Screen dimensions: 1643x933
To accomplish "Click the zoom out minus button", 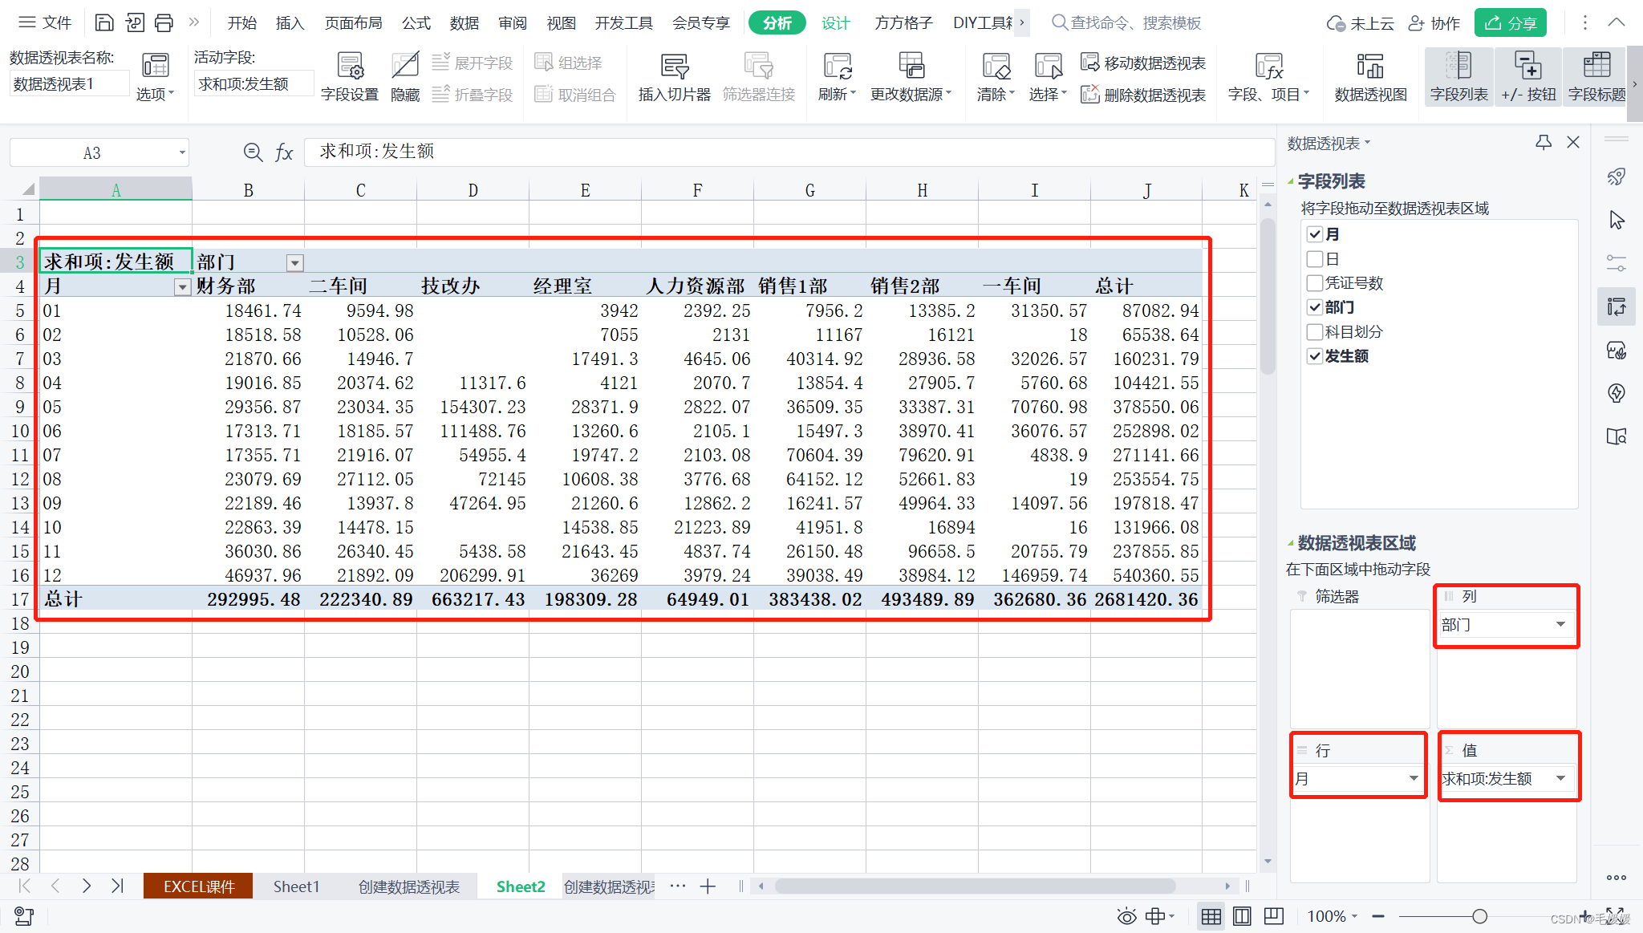I will [x=1378, y=916].
